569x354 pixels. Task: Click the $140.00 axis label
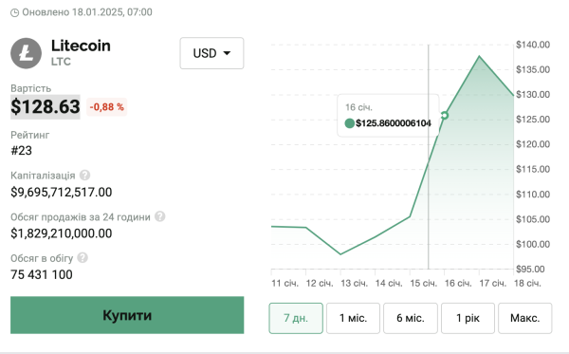(x=533, y=45)
